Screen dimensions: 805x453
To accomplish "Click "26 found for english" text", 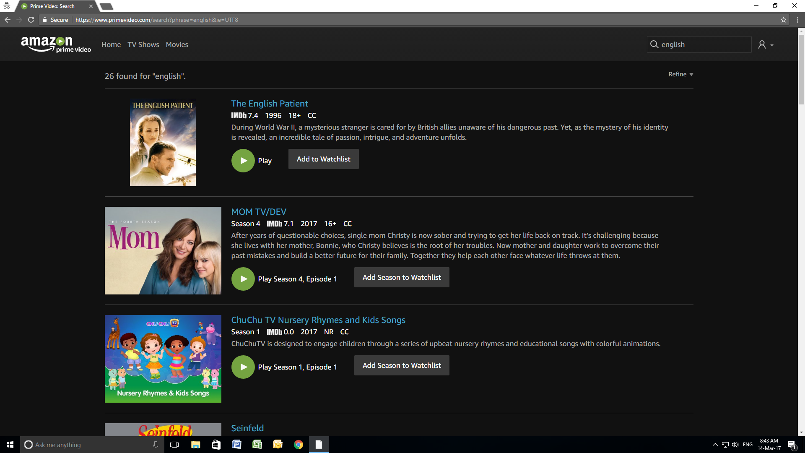I will click(145, 76).
